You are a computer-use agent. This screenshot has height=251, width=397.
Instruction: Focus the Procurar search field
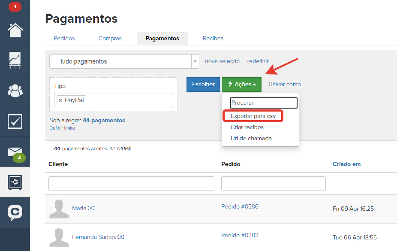[x=263, y=103]
